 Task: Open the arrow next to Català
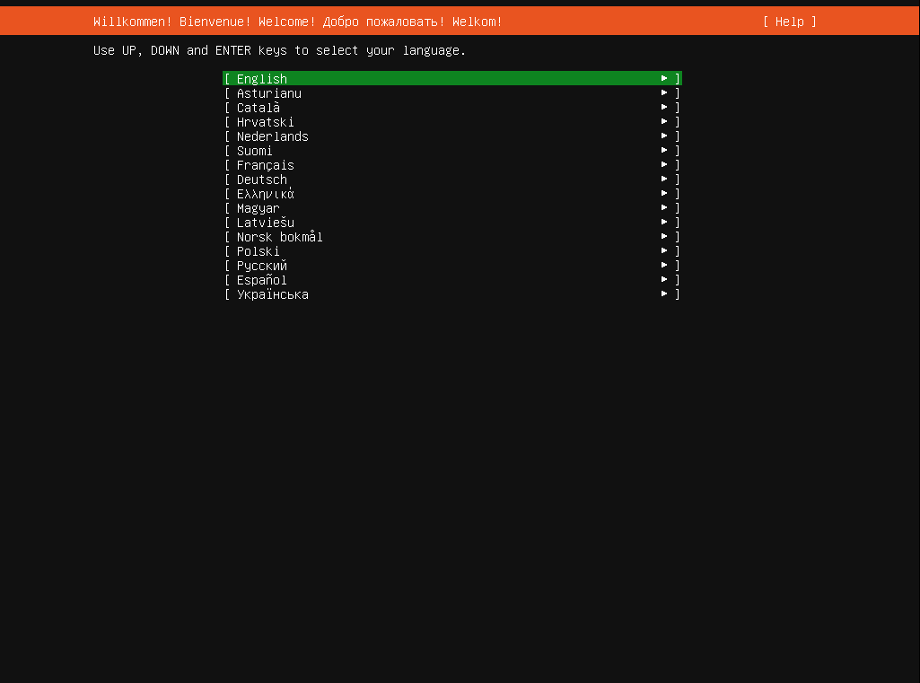click(663, 107)
